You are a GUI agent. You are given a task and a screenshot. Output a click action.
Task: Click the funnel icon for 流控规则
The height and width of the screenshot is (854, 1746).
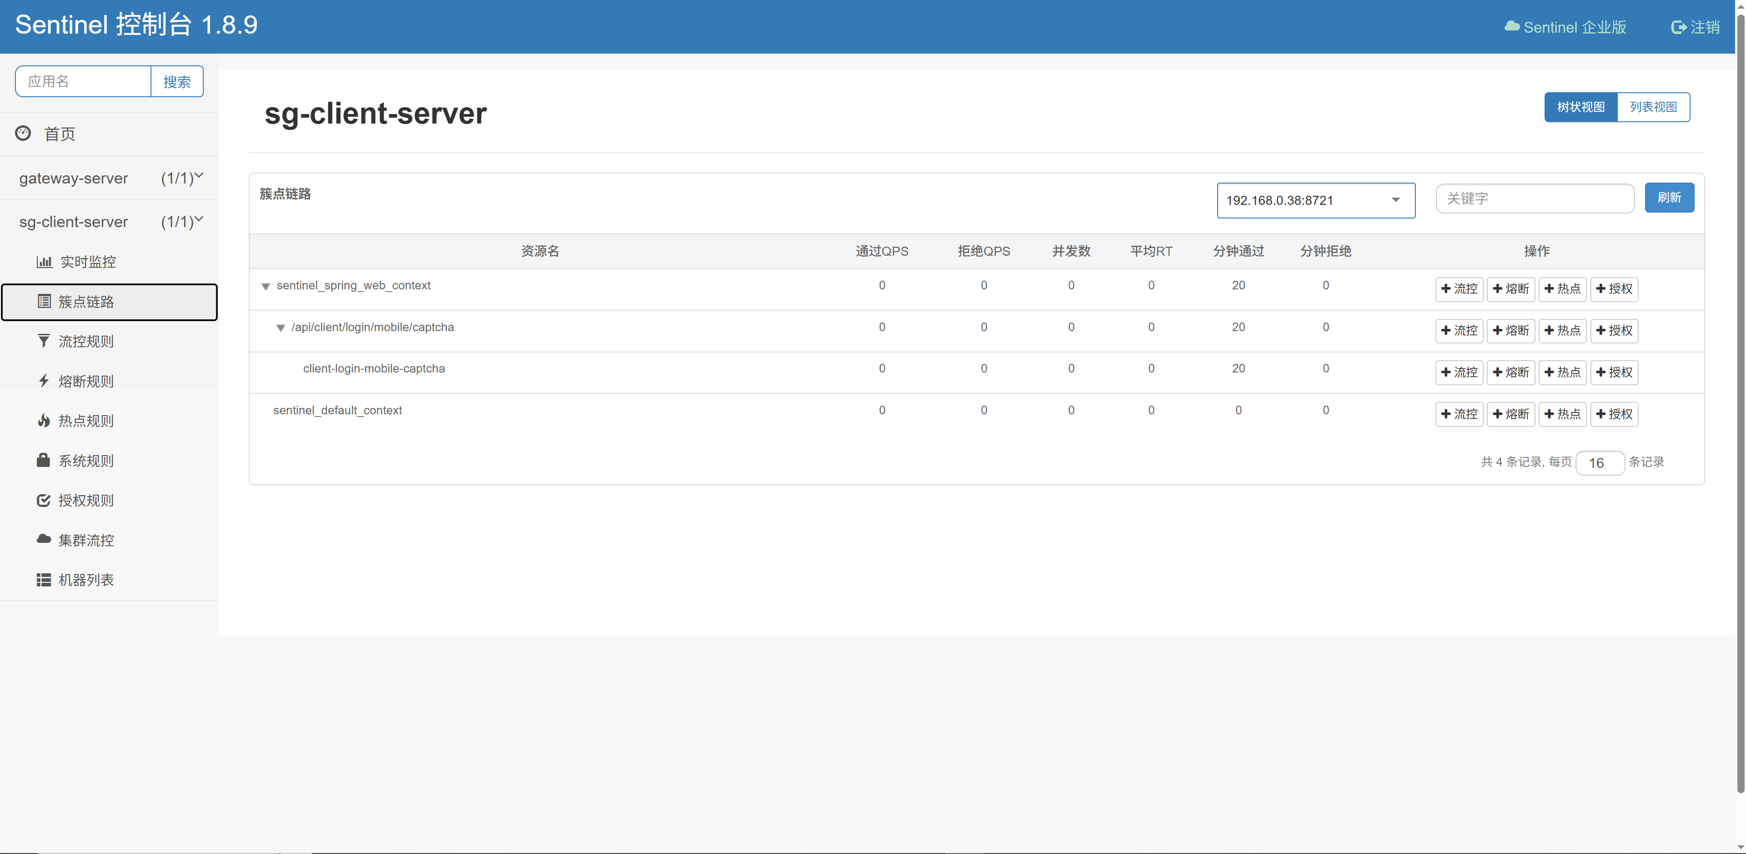tap(43, 341)
